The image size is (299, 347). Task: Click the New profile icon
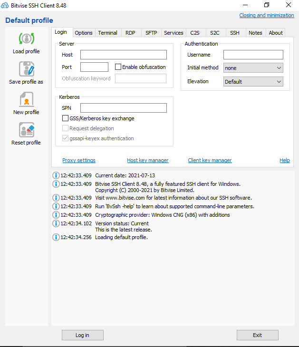pyautogui.click(x=27, y=99)
